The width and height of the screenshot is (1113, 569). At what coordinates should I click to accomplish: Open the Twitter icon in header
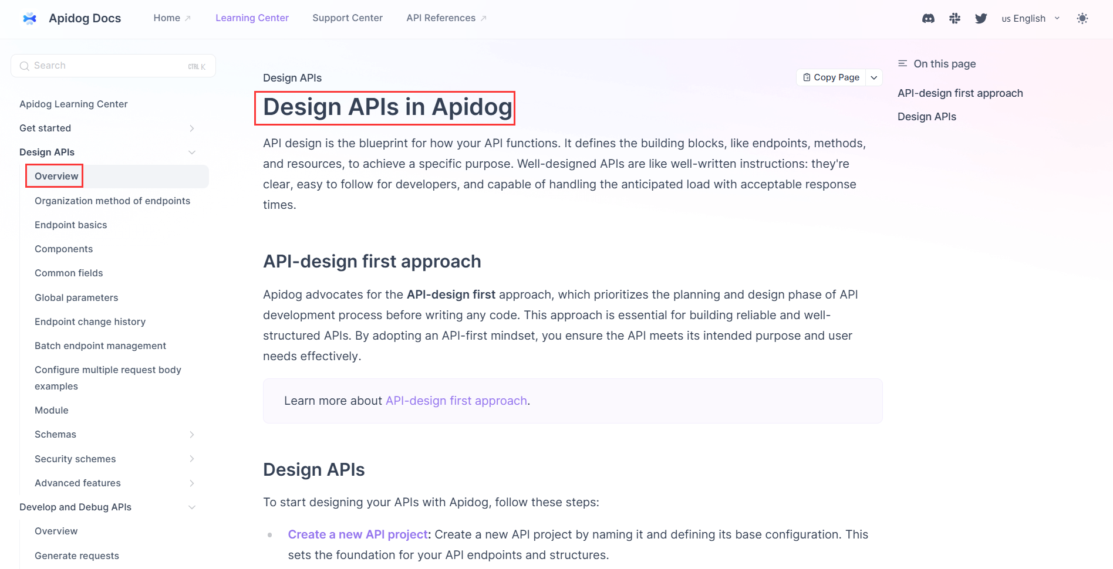981,18
